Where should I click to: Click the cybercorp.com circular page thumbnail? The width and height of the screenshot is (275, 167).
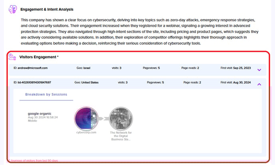[86, 118]
